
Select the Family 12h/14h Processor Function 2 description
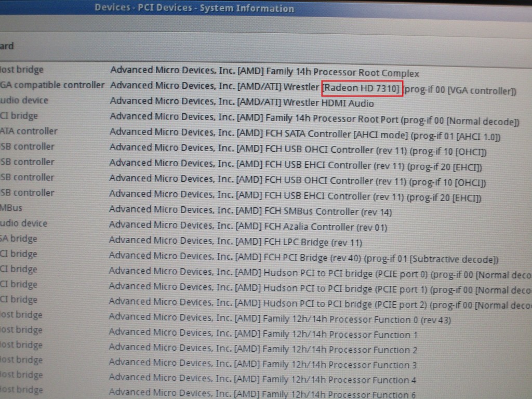click(x=263, y=349)
